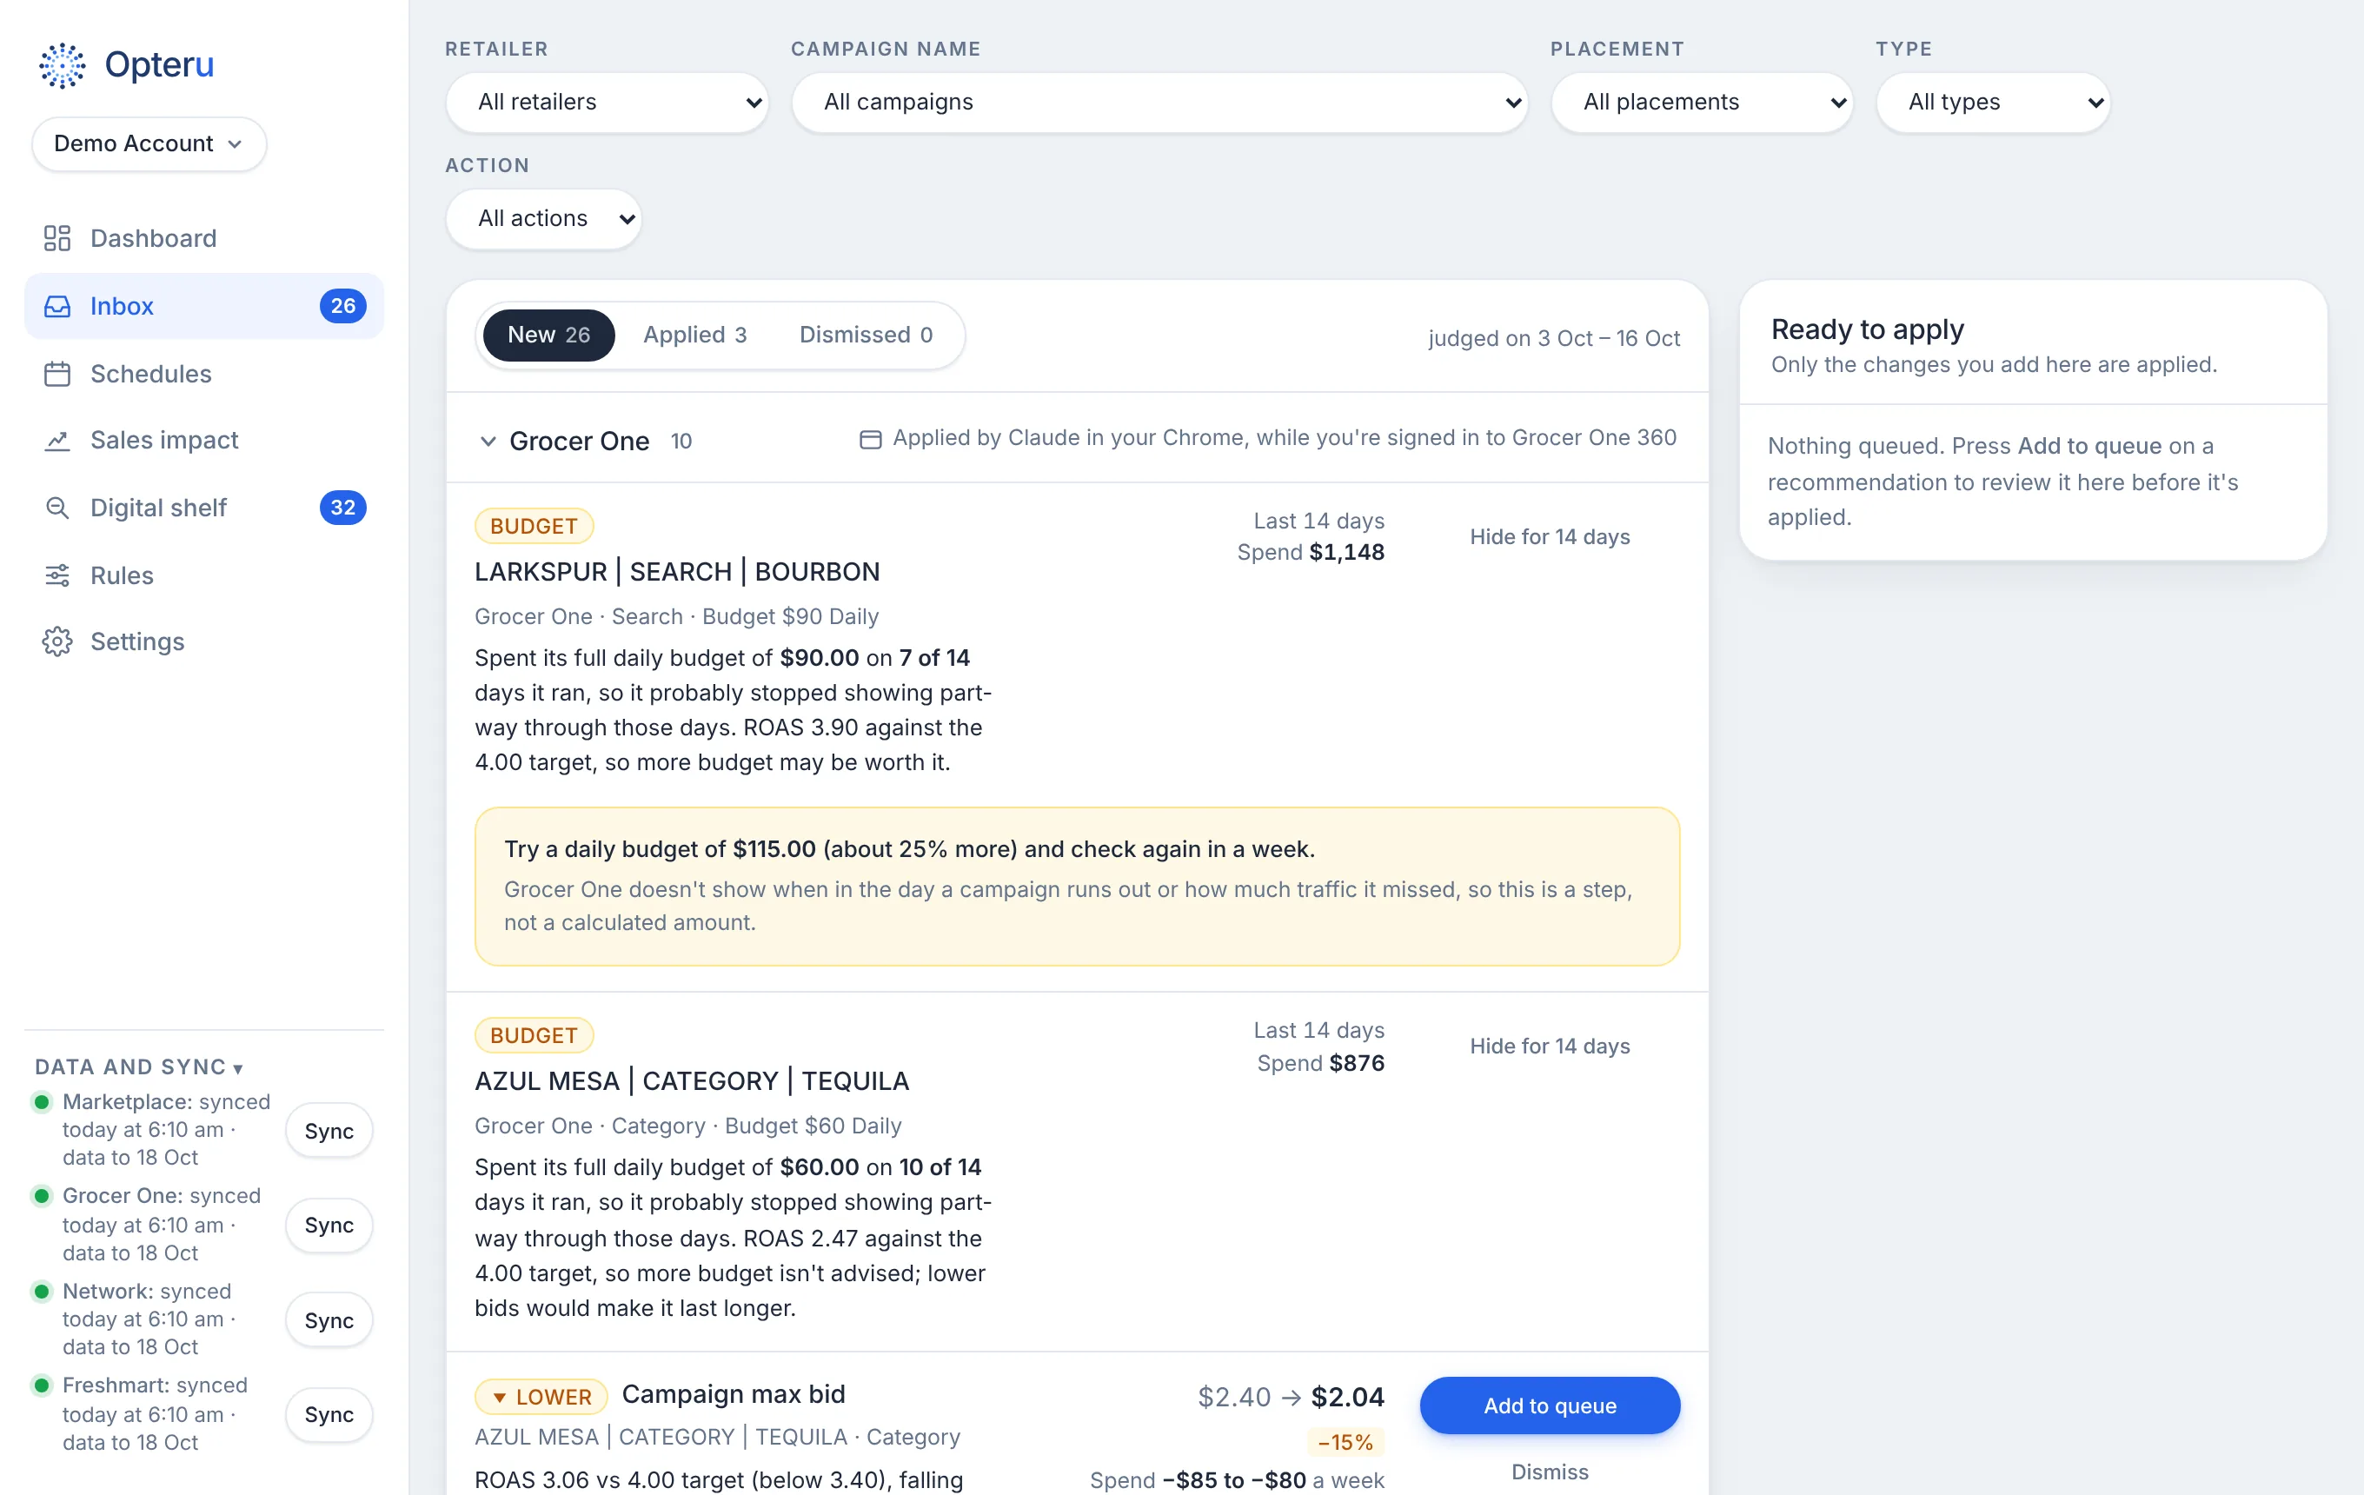The height and width of the screenshot is (1495, 2364).
Task: Click the Network green status dot
Action: tap(41, 1291)
